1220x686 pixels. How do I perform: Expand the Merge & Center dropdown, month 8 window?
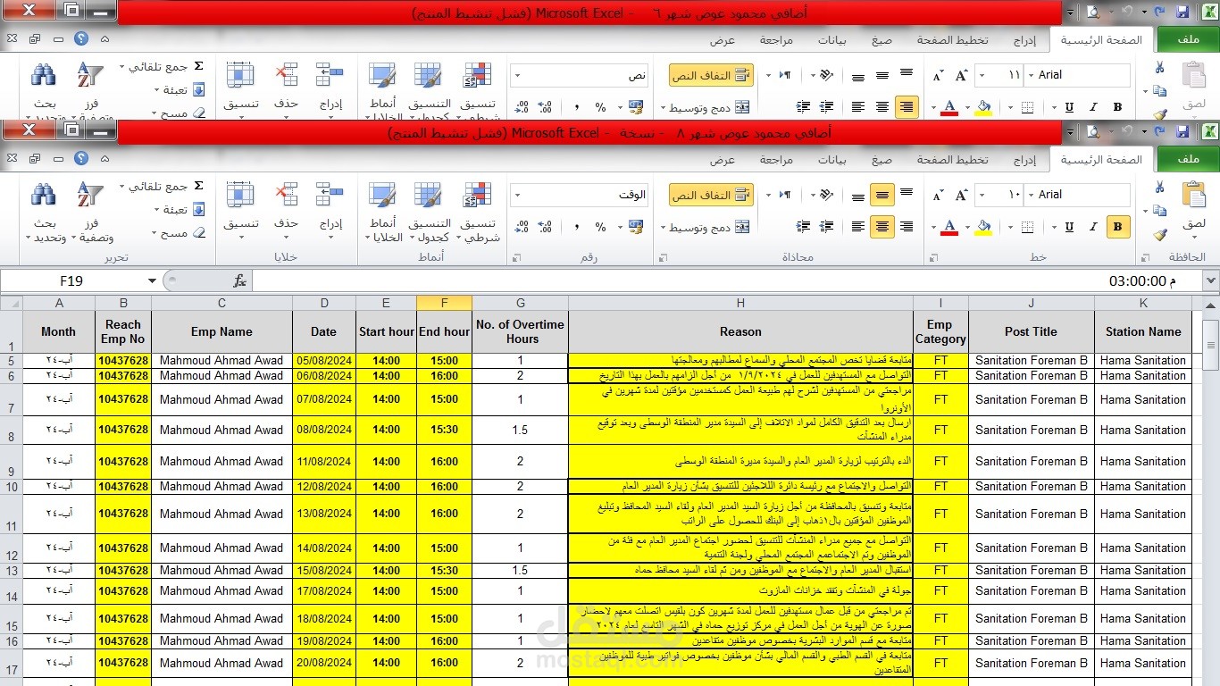click(x=664, y=228)
